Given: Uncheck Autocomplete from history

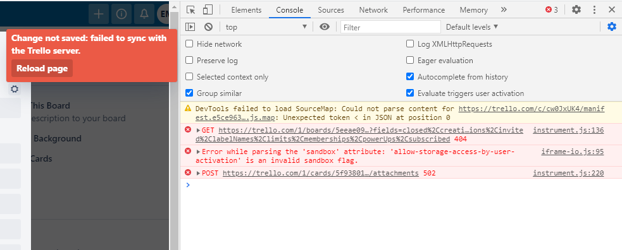Looking at the screenshot, I should coord(410,77).
